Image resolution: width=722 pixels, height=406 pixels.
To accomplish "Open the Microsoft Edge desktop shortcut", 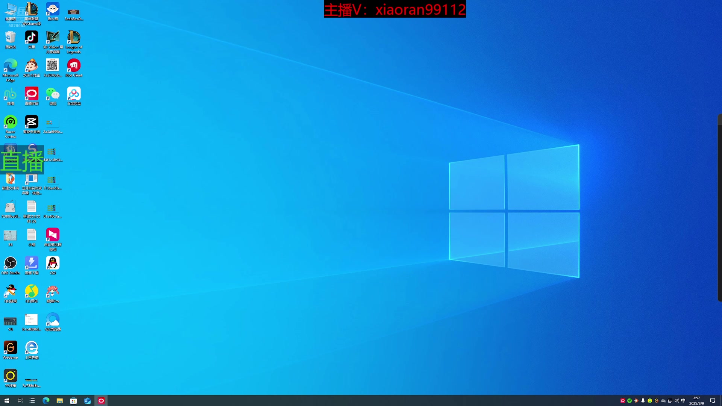I will point(11,70).
